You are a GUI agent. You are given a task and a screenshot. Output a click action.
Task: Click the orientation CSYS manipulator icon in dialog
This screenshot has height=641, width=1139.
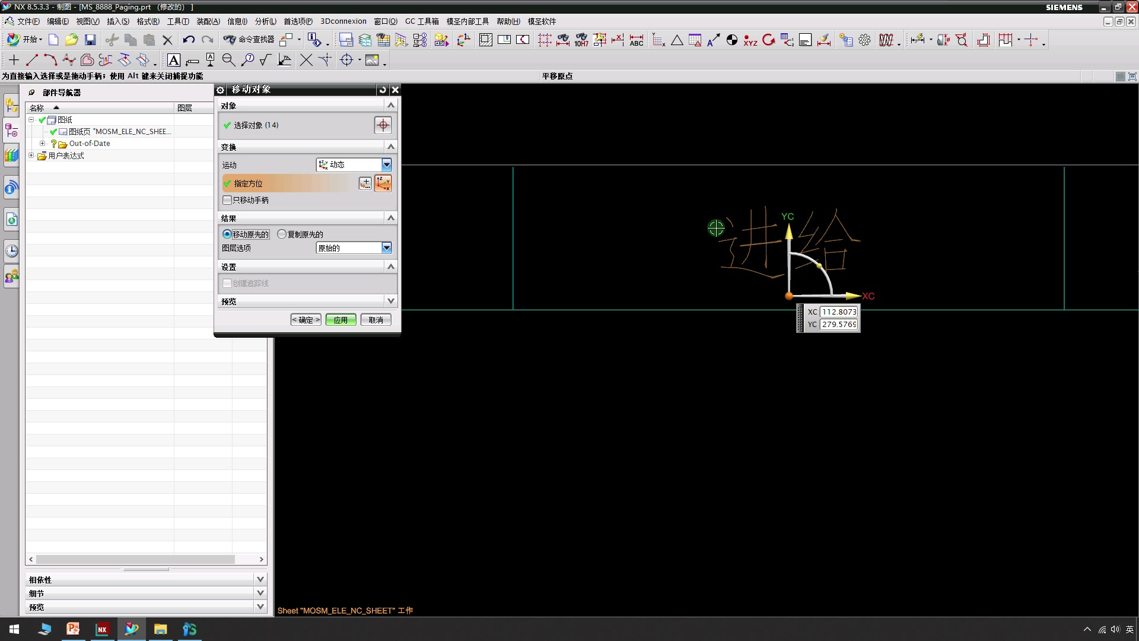(x=383, y=183)
